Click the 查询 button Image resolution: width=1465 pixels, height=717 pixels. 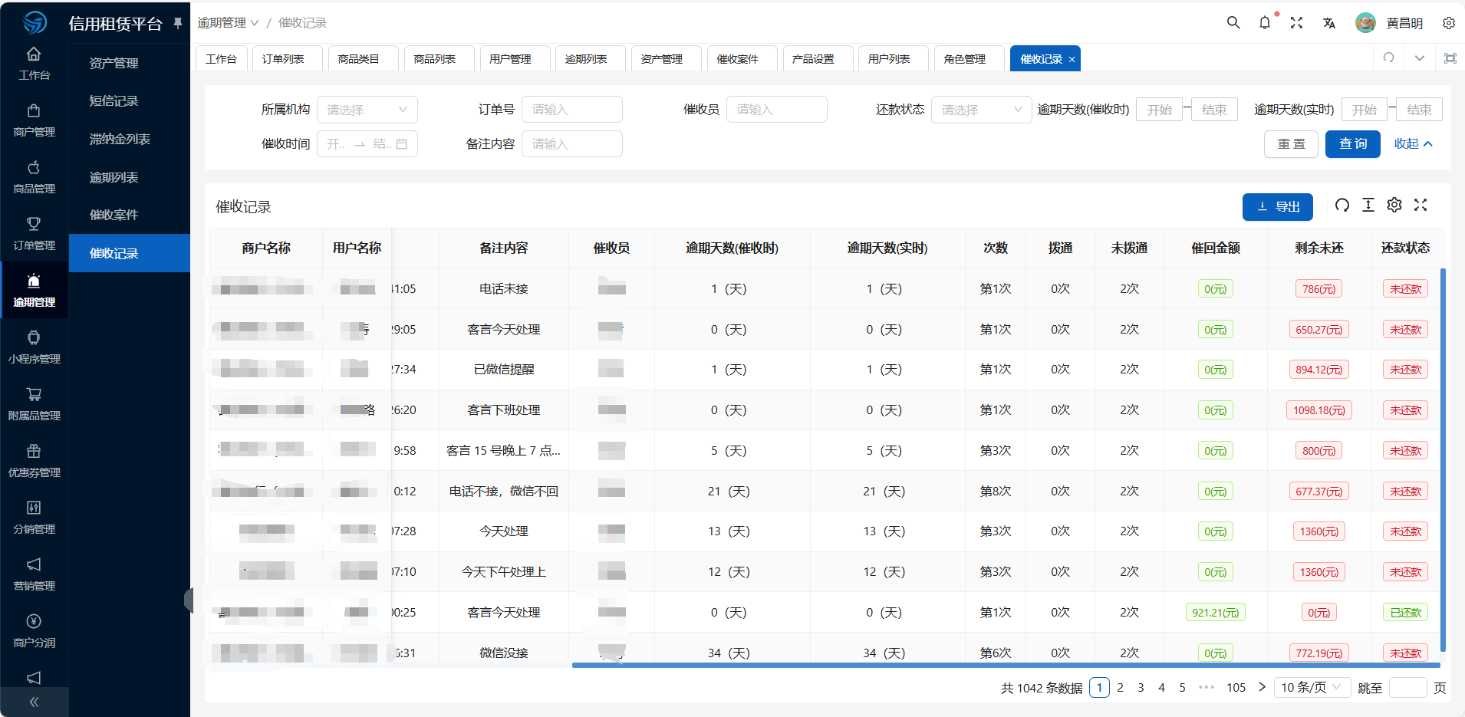pos(1353,143)
